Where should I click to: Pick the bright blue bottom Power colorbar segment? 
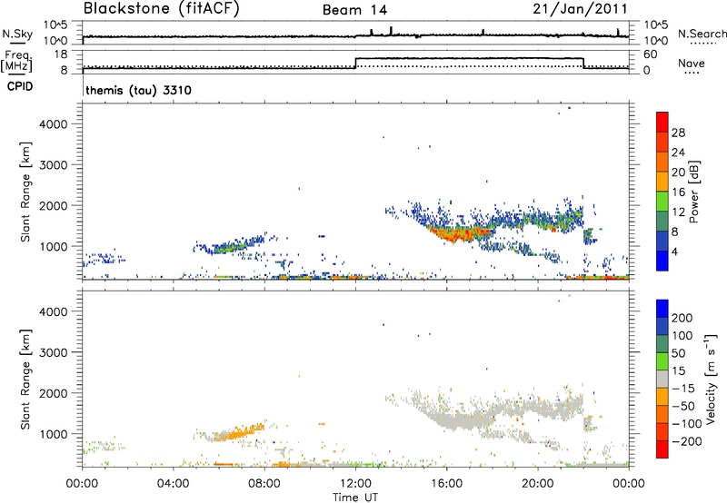pos(662,261)
